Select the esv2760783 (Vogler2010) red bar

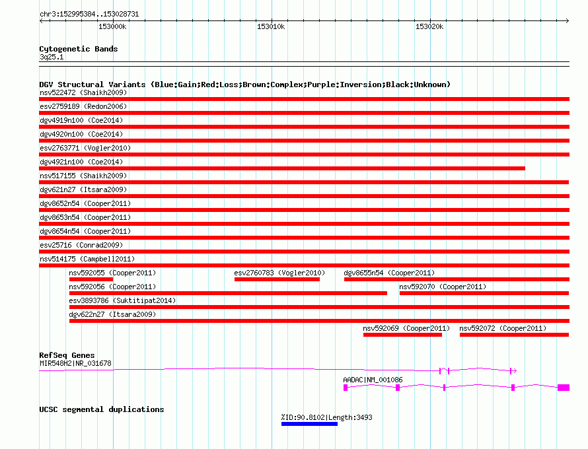point(277,279)
